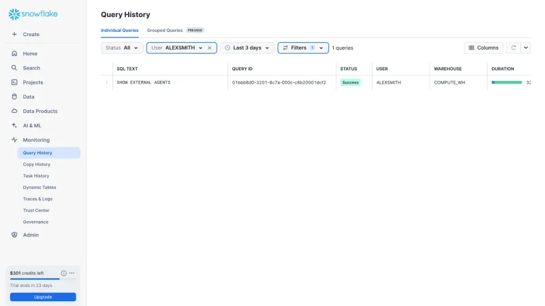545x306 pixels.
Task: Click the clock icon in date filter
Action: (228, 48)
